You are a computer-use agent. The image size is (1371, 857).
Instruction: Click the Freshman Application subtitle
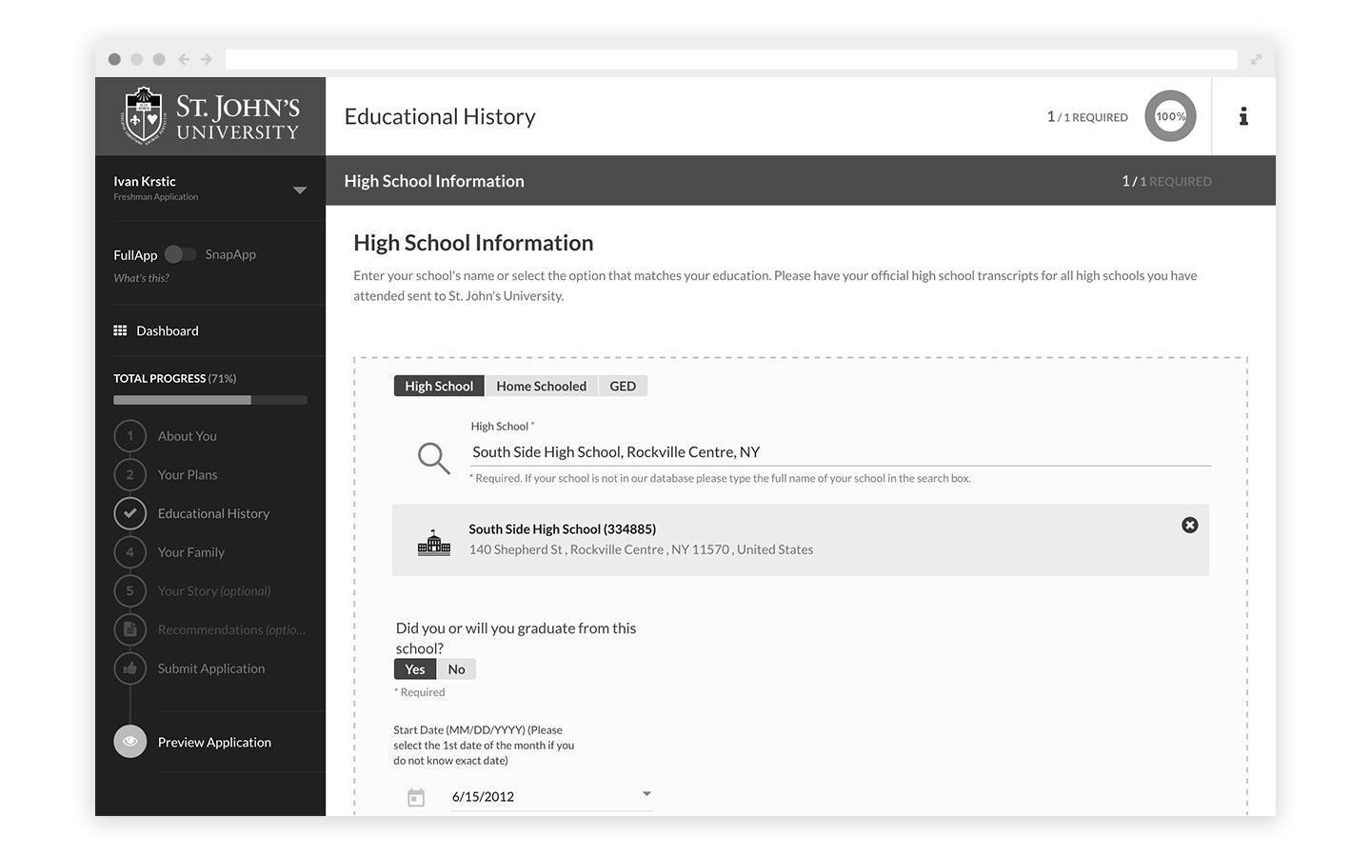(156, 197)
